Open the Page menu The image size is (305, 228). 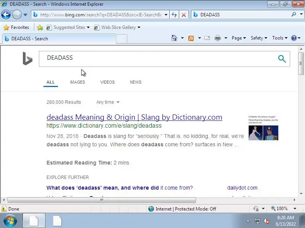[239, 38]
